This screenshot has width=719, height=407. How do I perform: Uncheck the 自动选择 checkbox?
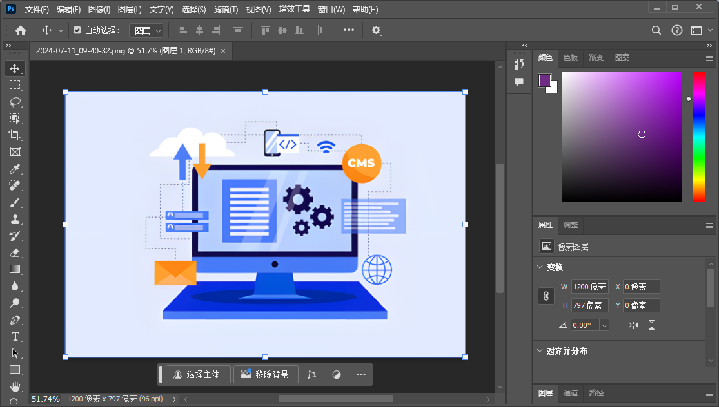(77, 30)
